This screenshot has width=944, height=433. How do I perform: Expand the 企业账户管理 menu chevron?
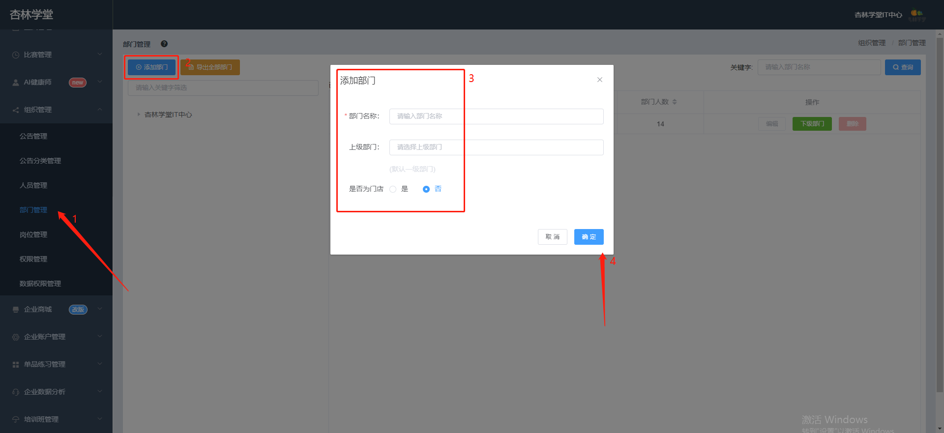[x=100, y=336]
